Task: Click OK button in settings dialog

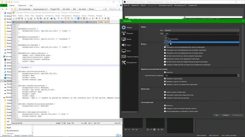Action: (216, 115)
